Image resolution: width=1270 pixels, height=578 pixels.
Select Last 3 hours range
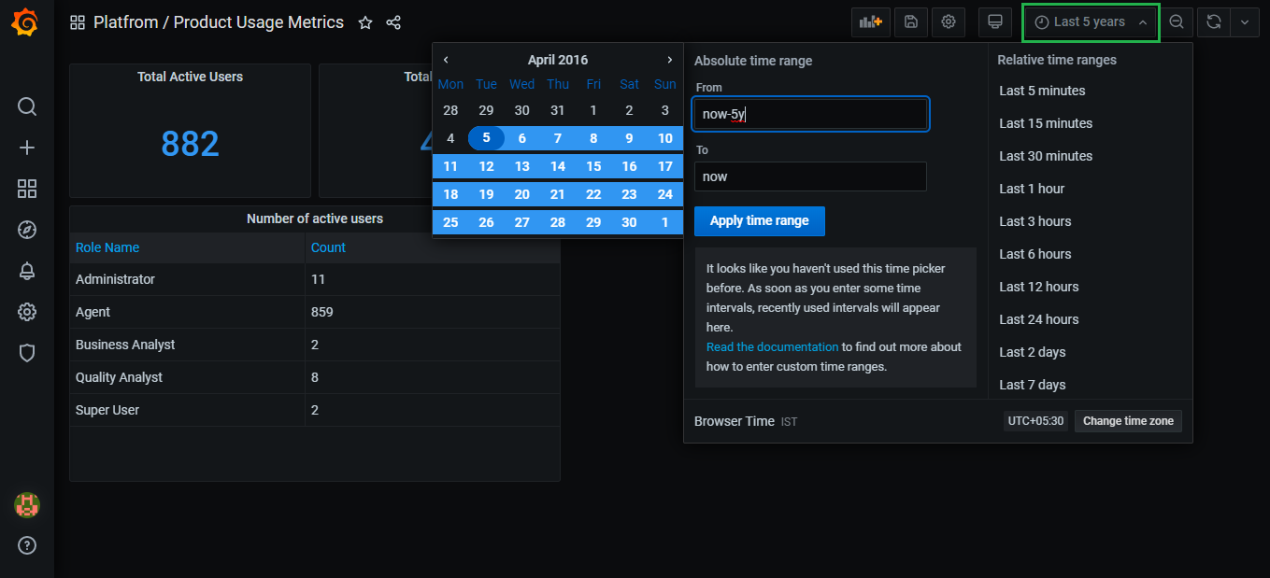pyautogui.click(x=1035, y=221)
